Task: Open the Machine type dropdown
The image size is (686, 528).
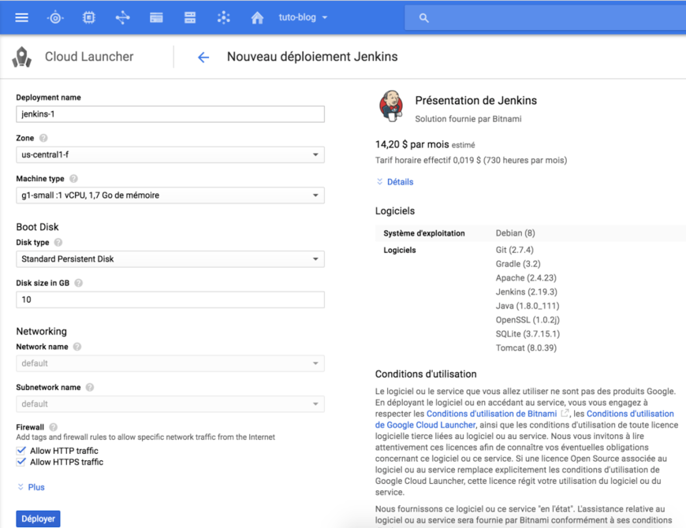Action: click(170, 195)
